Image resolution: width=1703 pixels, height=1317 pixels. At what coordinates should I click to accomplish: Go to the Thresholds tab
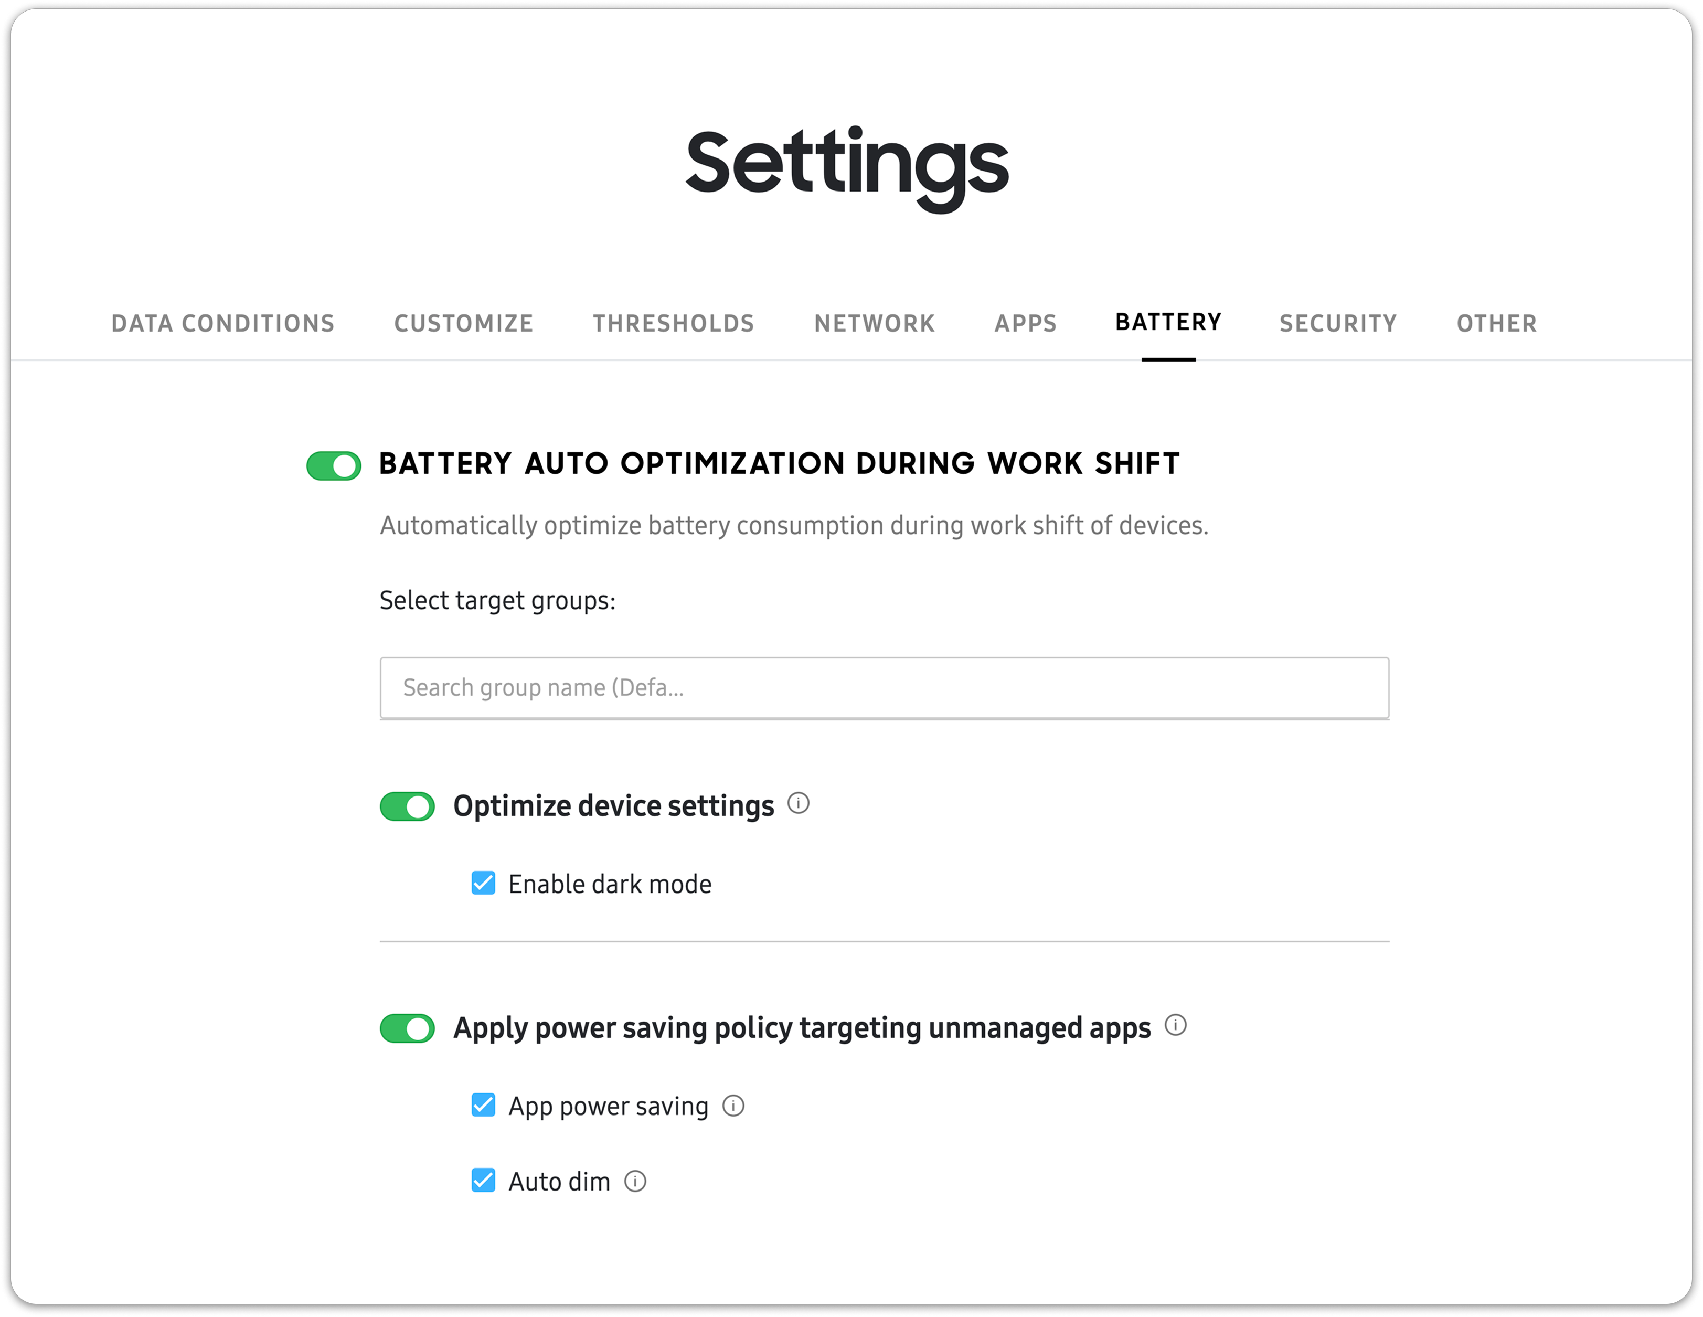click(x=673, y=323)
